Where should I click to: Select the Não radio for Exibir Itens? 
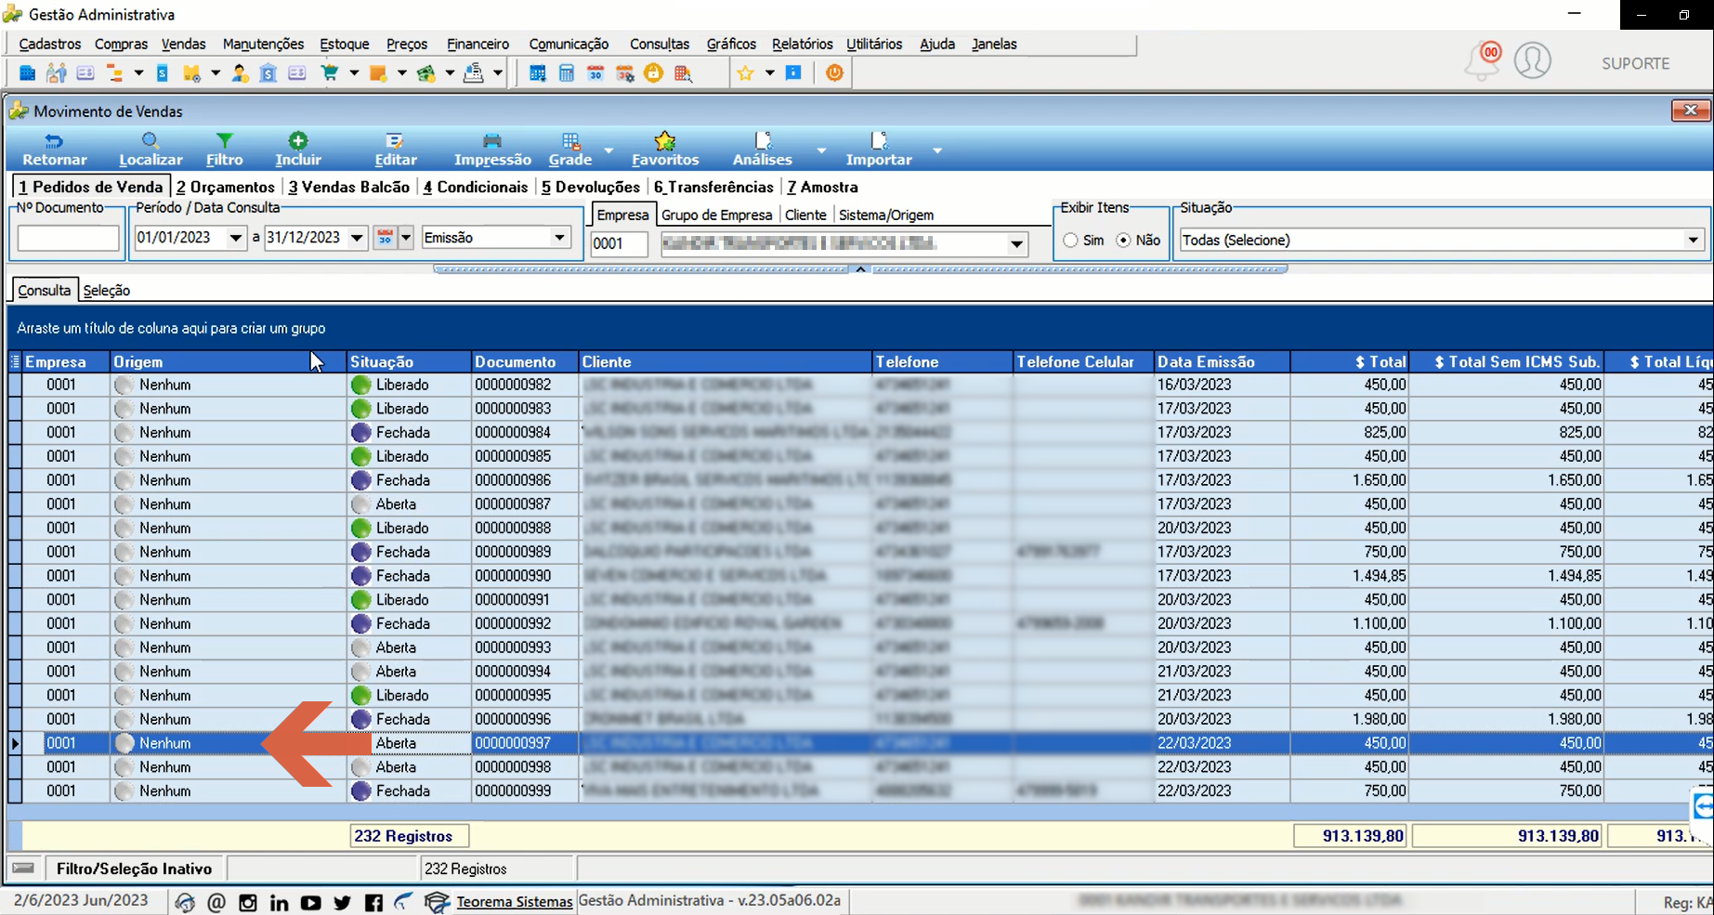[x=1124, y=241]
